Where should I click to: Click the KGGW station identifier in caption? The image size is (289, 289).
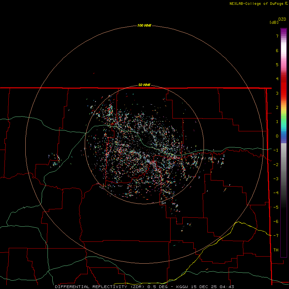pos(182,287)
